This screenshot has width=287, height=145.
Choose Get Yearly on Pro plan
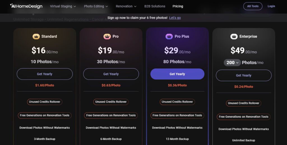[111, 74]
